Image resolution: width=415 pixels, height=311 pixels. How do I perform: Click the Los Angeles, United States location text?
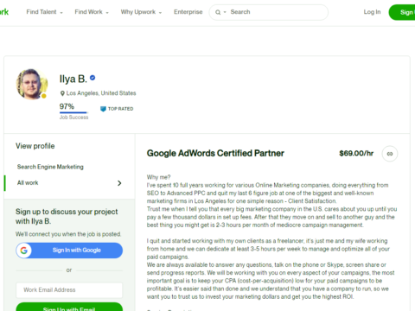(101, 93)
